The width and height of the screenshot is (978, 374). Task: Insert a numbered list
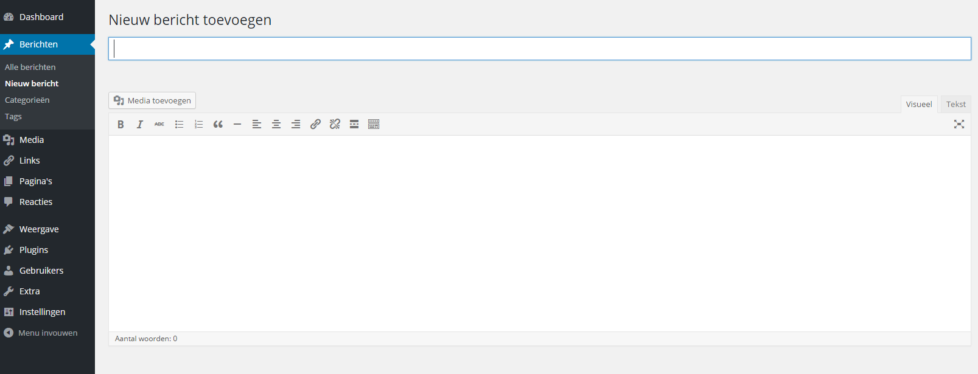[x=198, y=124]
